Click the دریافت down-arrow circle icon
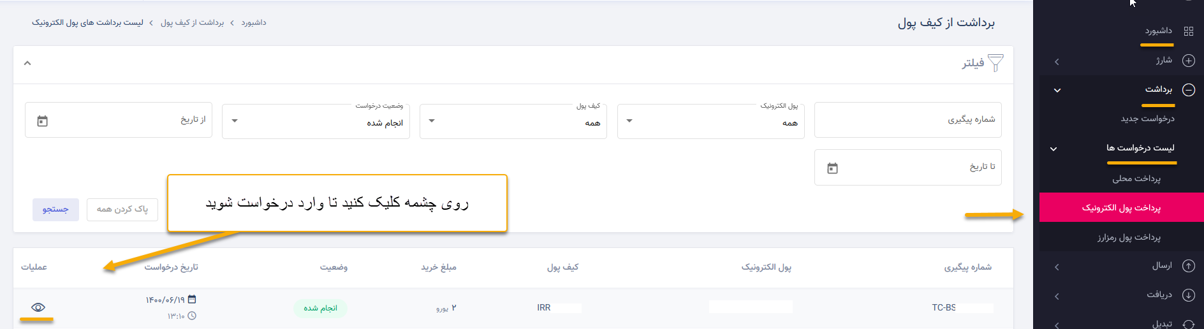 1189,295
